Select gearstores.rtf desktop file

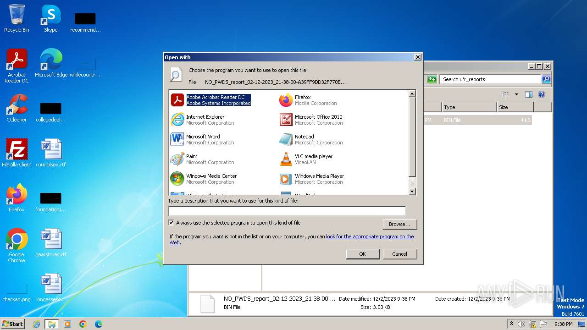click(51, 243)
